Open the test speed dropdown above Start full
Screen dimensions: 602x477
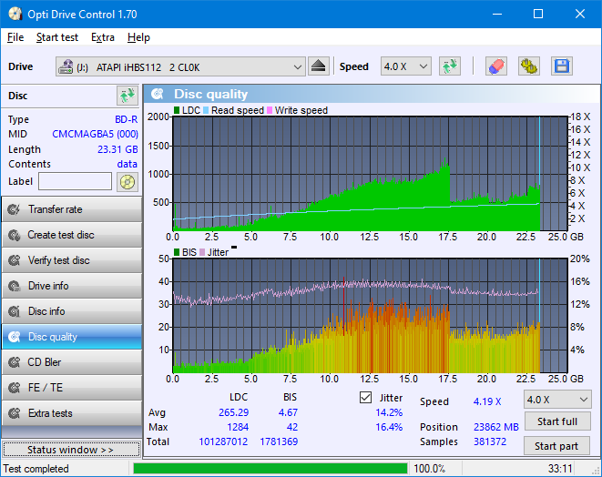pyautogui.click(x=556, y=400)
